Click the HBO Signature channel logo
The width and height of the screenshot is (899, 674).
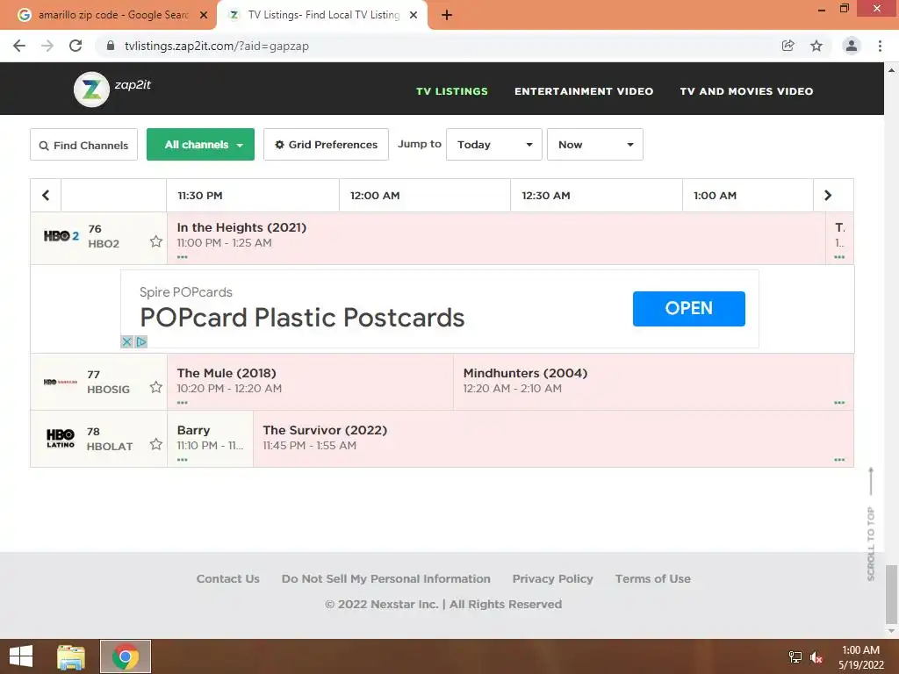coord(61,382)
